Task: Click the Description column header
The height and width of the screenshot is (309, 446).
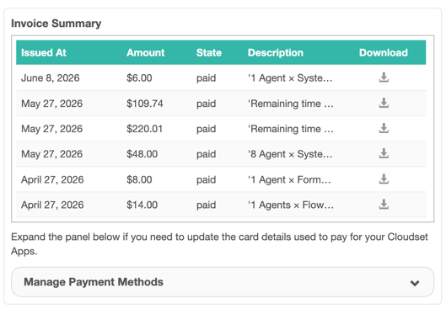Action: 276,53
